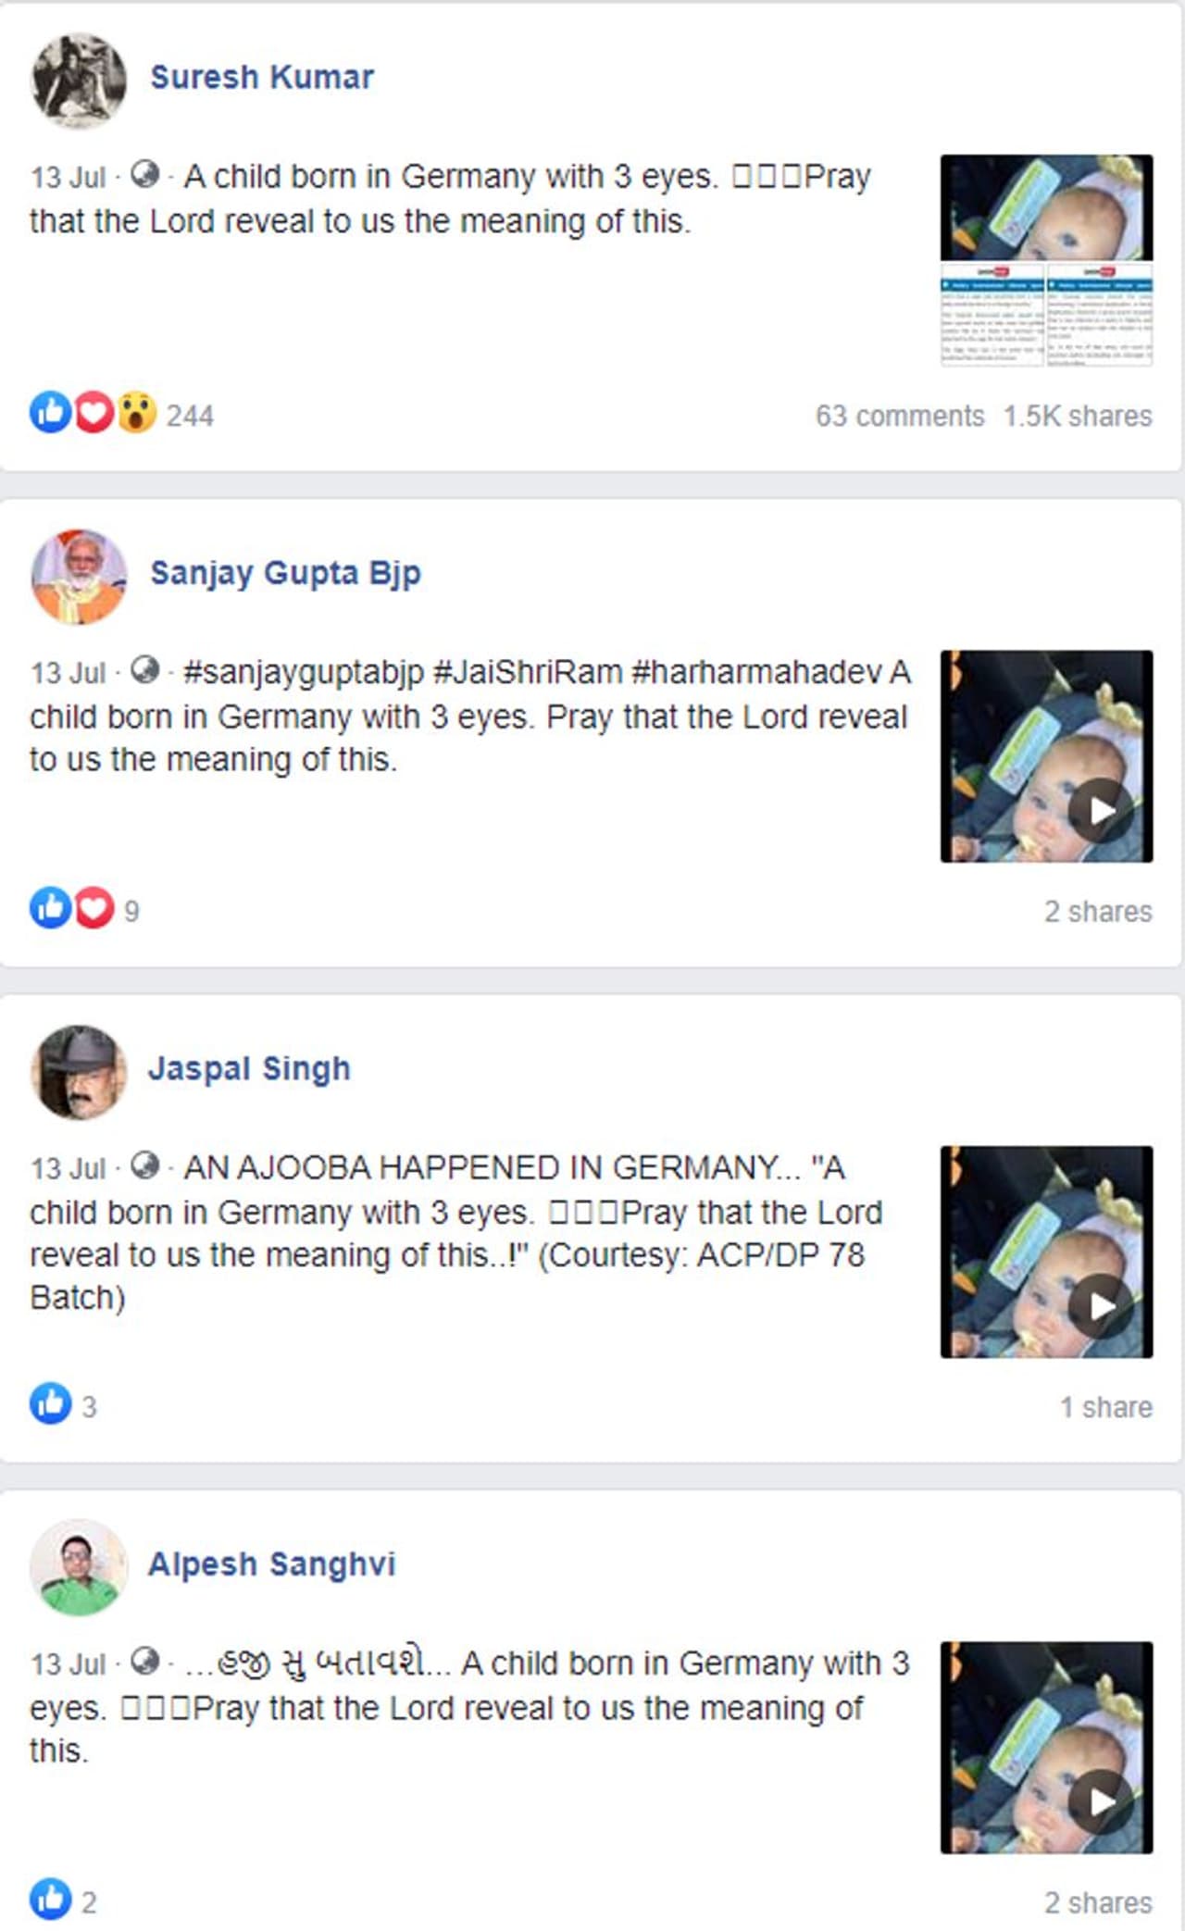1185x1931 pixels.
Task: Play the video in Jaspal Singh's post
Action: click(1101, 1306)
